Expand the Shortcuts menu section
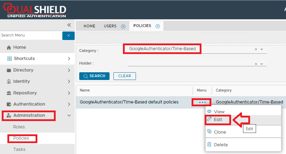Viewport: 286px width, 154px height. [x=69, y=59]
